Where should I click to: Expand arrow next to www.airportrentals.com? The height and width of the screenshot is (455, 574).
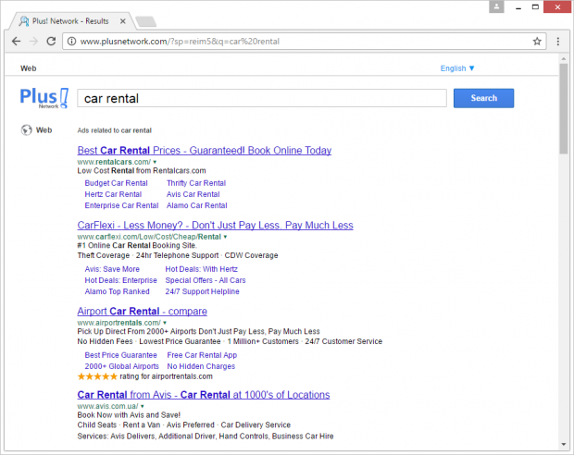165,323
